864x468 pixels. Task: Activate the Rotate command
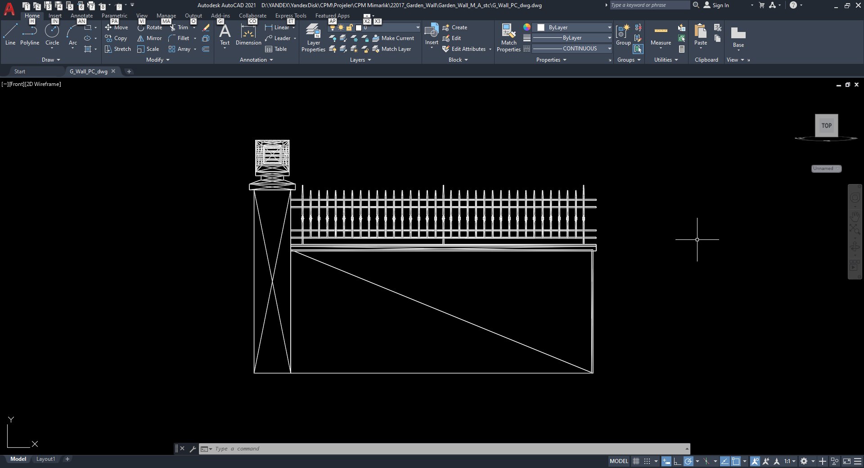[150, 27]
